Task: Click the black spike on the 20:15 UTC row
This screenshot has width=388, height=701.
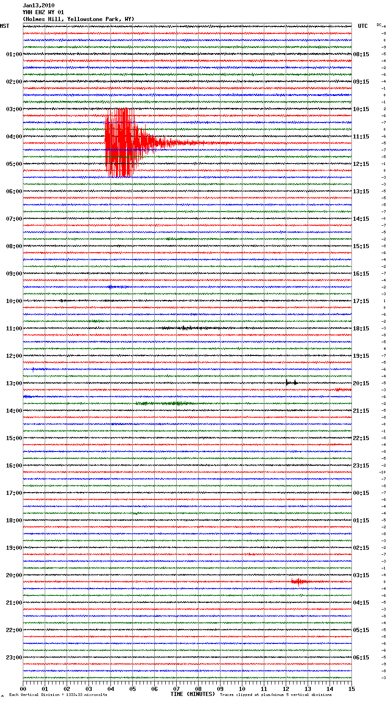Action: [x=291, y=382]
